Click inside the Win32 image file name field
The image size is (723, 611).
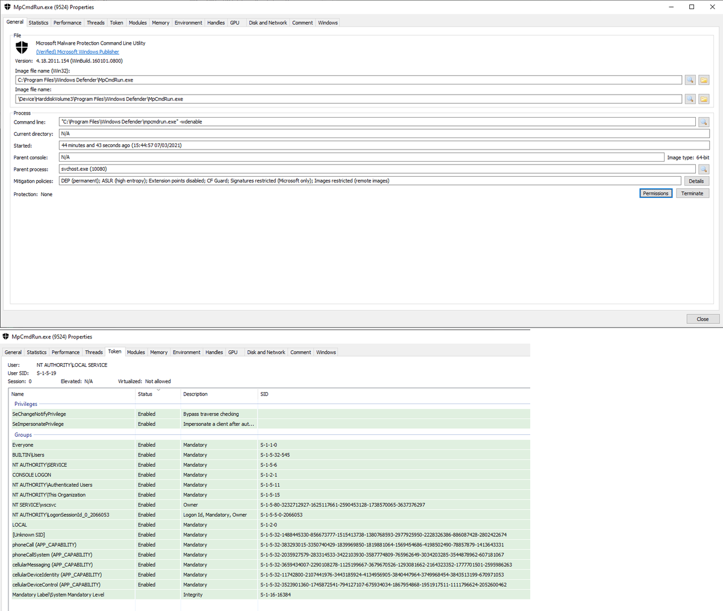pos(349,80)
